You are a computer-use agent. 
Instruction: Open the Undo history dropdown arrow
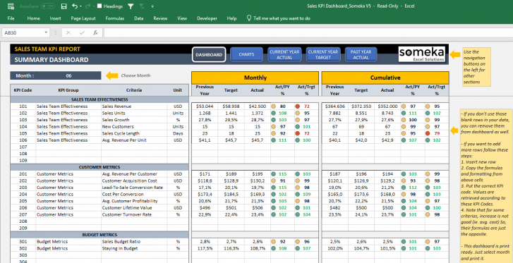pos(80,6)
